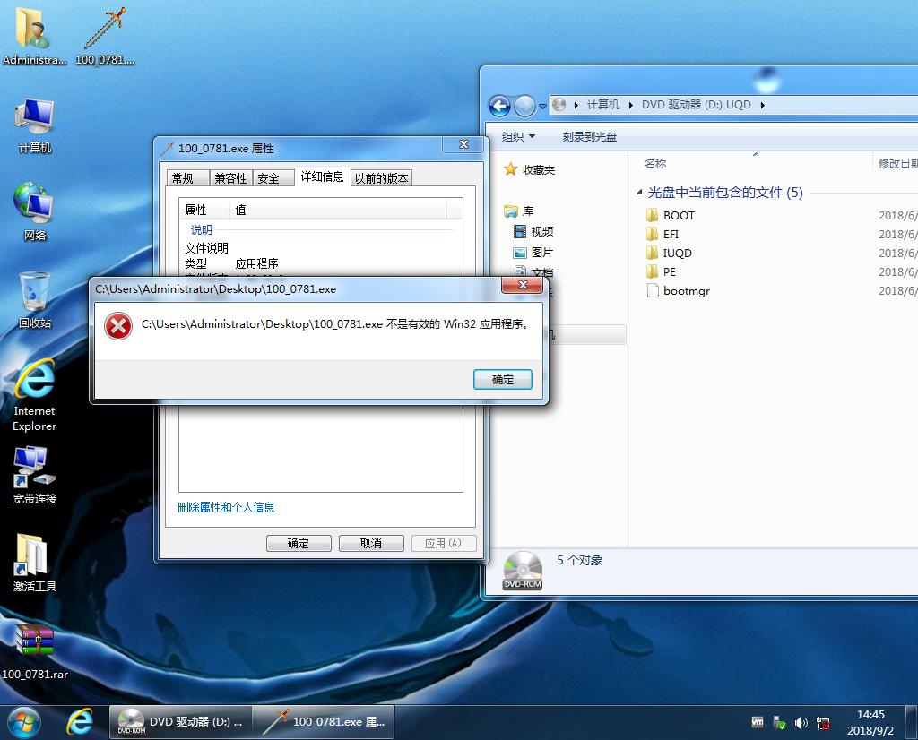The width and height of the screenshot is (918, 740).
Task: Click 确定 in the properties dialog
Action: (299, 544)
